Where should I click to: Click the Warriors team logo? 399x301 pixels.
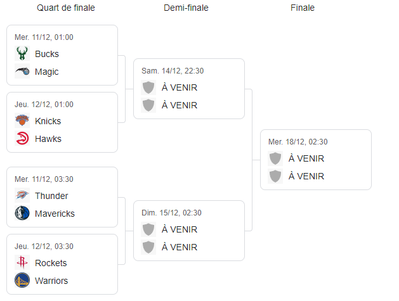click(22, 281)
